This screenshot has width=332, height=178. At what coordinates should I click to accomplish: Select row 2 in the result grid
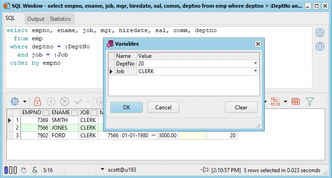[17, 128]
